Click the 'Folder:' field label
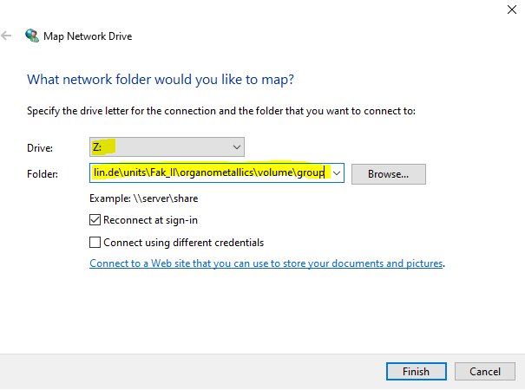Viewport: 525px width, 390px height. [x=43, y=174]
